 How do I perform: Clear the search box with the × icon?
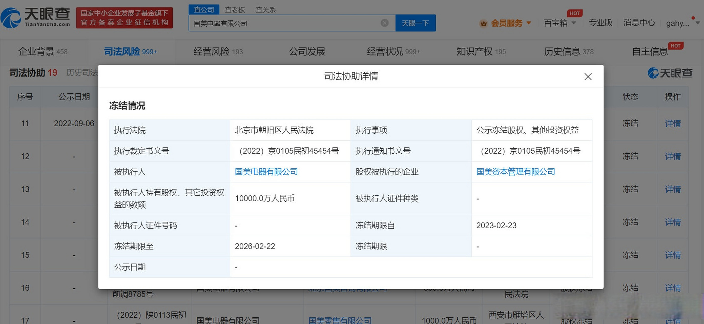(385, 23)
